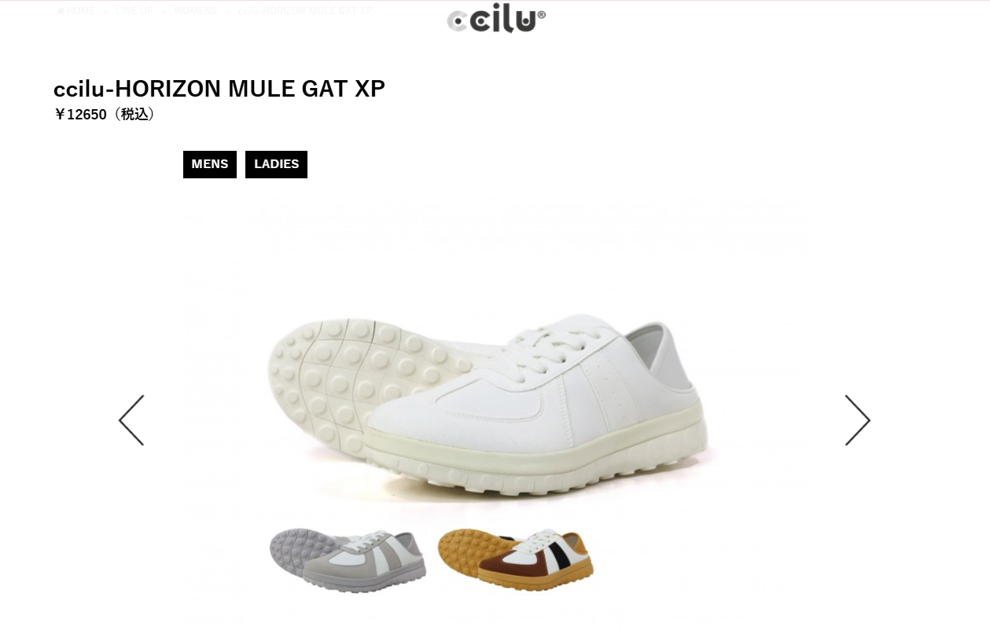
Task: Click the ¥12650 price text
Action: pyautogui.click(x=80, y=115)
